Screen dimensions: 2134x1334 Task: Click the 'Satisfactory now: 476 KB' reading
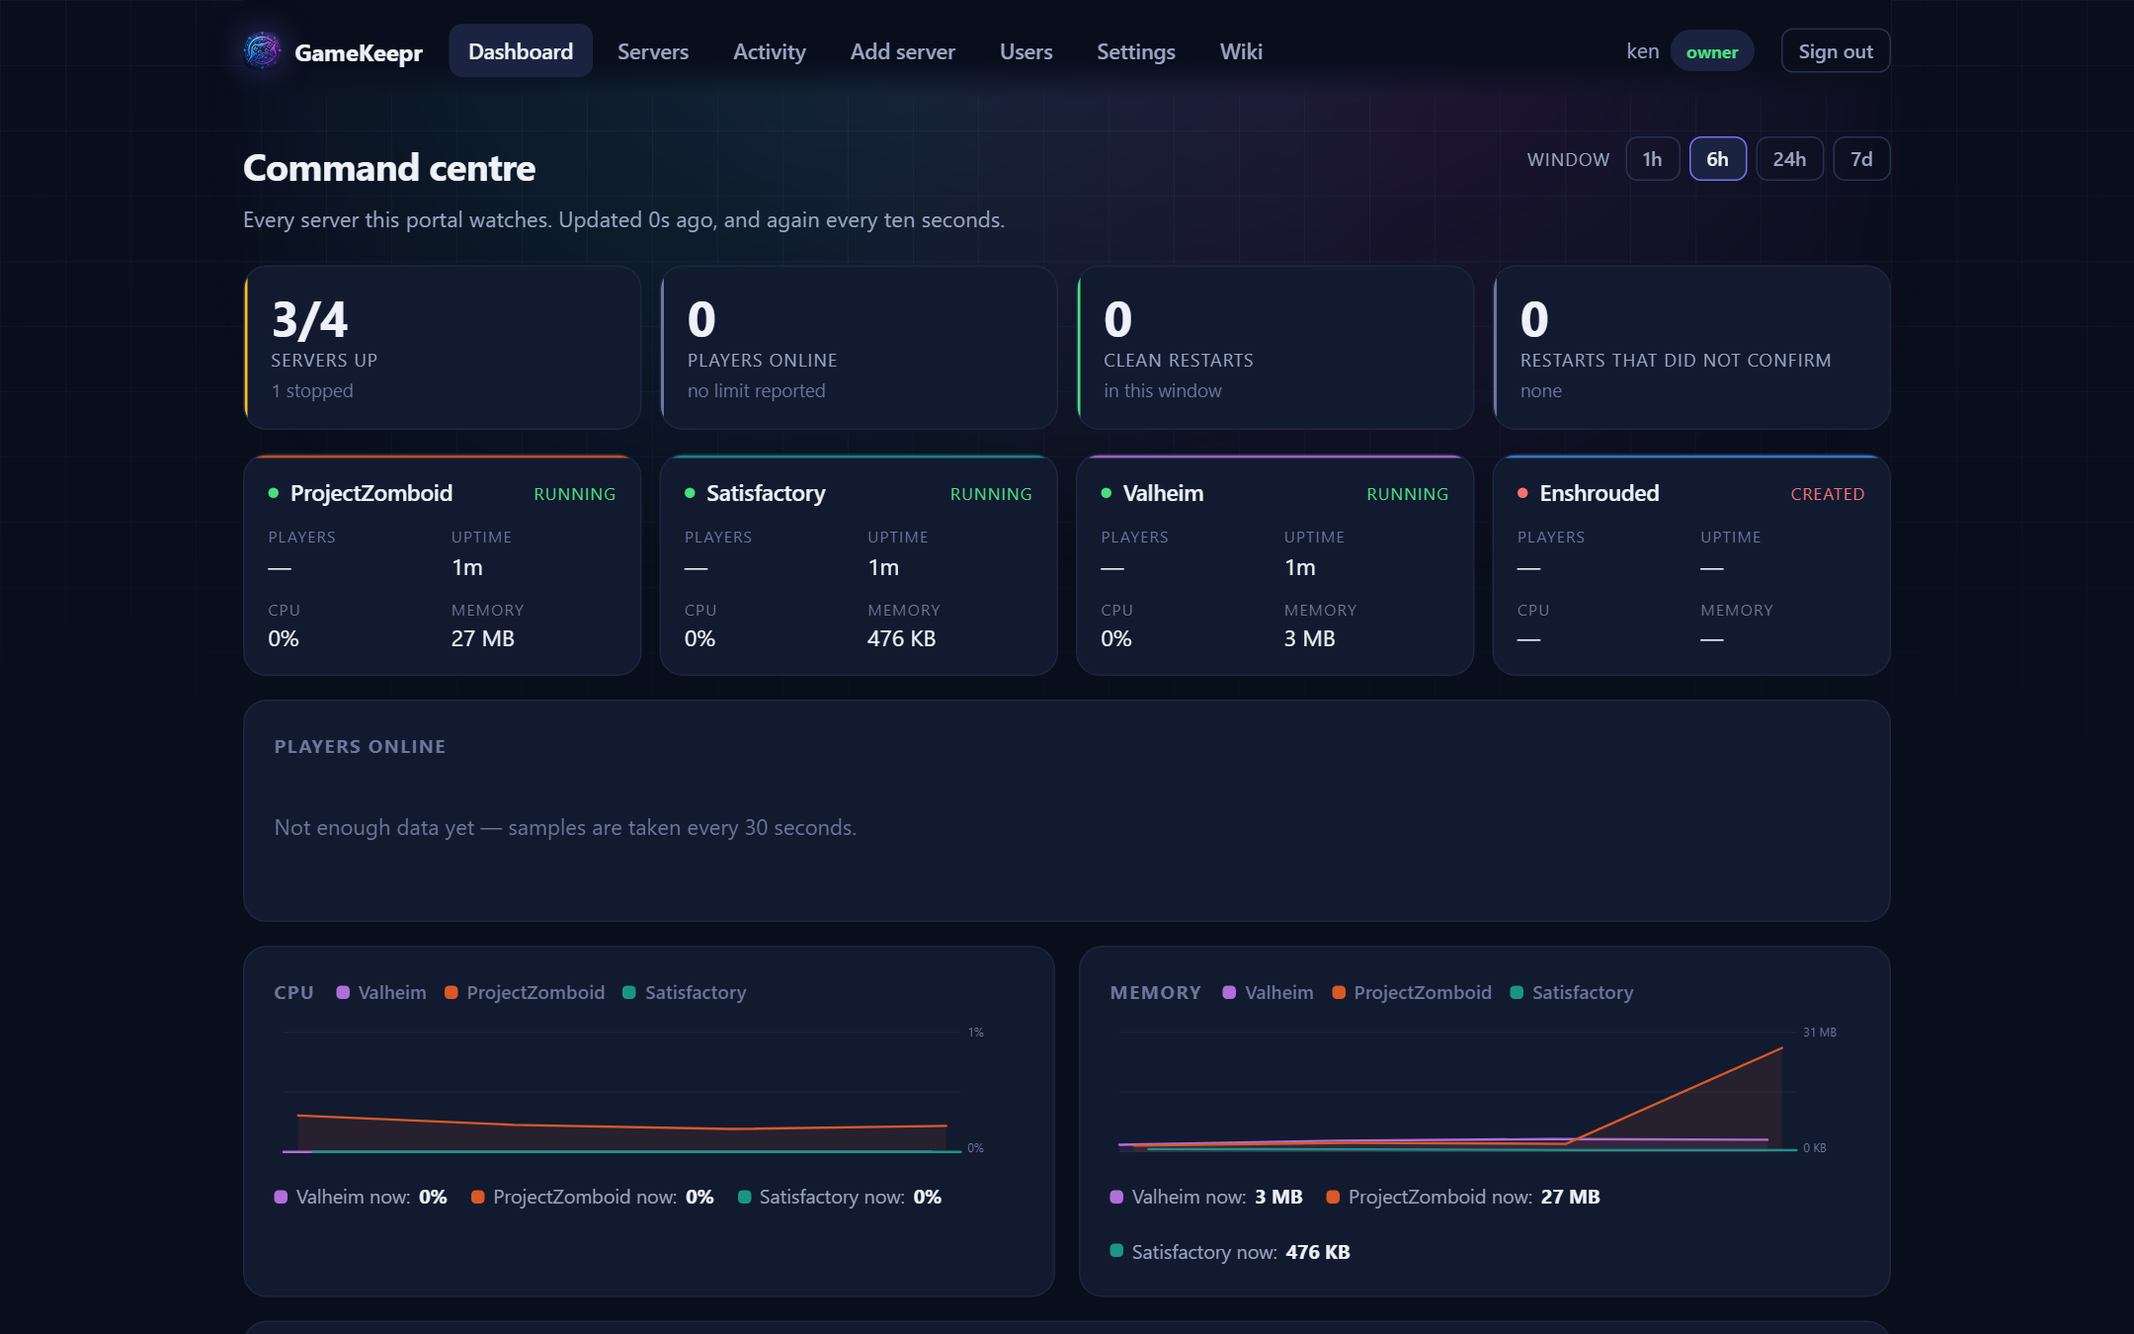coord(1230,1252)
